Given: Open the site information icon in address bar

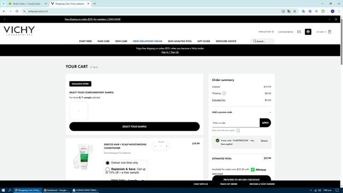Looking at the screenshot, I should [x=24, y=11].
